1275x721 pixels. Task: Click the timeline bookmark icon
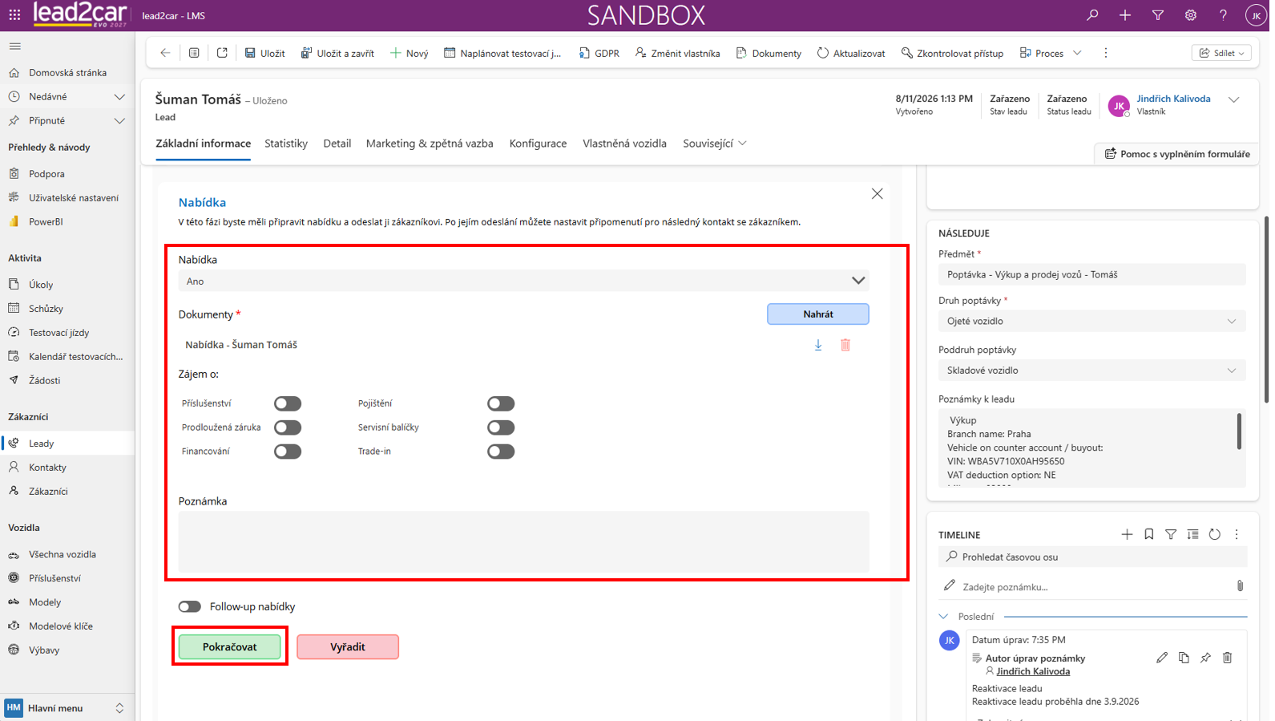(1149, 534)
